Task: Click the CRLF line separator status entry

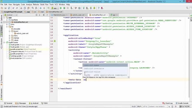Action: point(139,106)
